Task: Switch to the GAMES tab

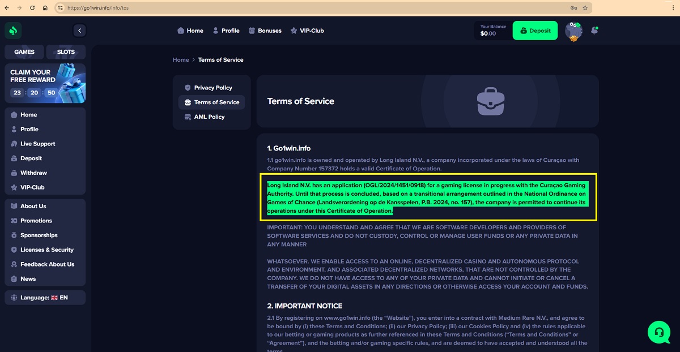Action: click(24, 52)
